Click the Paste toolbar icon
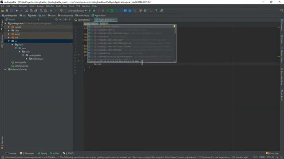This screenshot has height=159, width=284. tap(35, 11)
